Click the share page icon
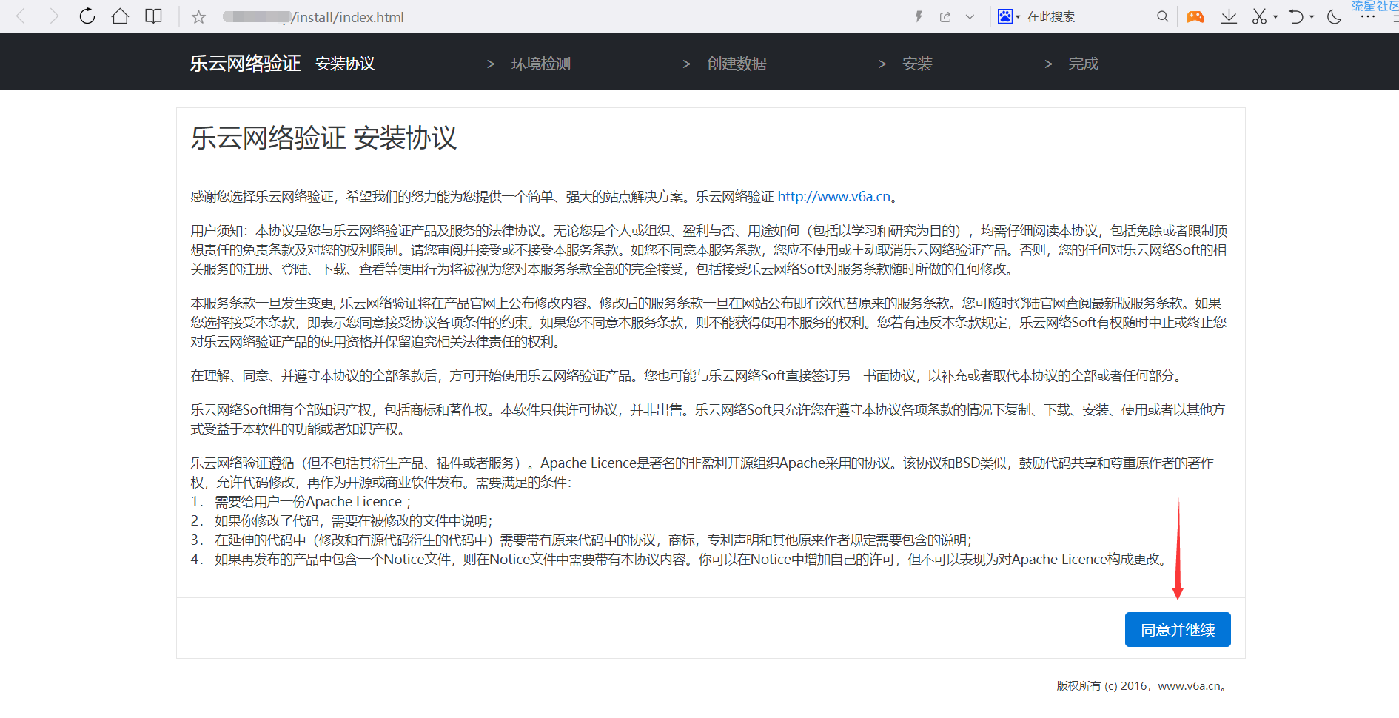The width and height of the screenshot is (1399, 718). [945, 17]
